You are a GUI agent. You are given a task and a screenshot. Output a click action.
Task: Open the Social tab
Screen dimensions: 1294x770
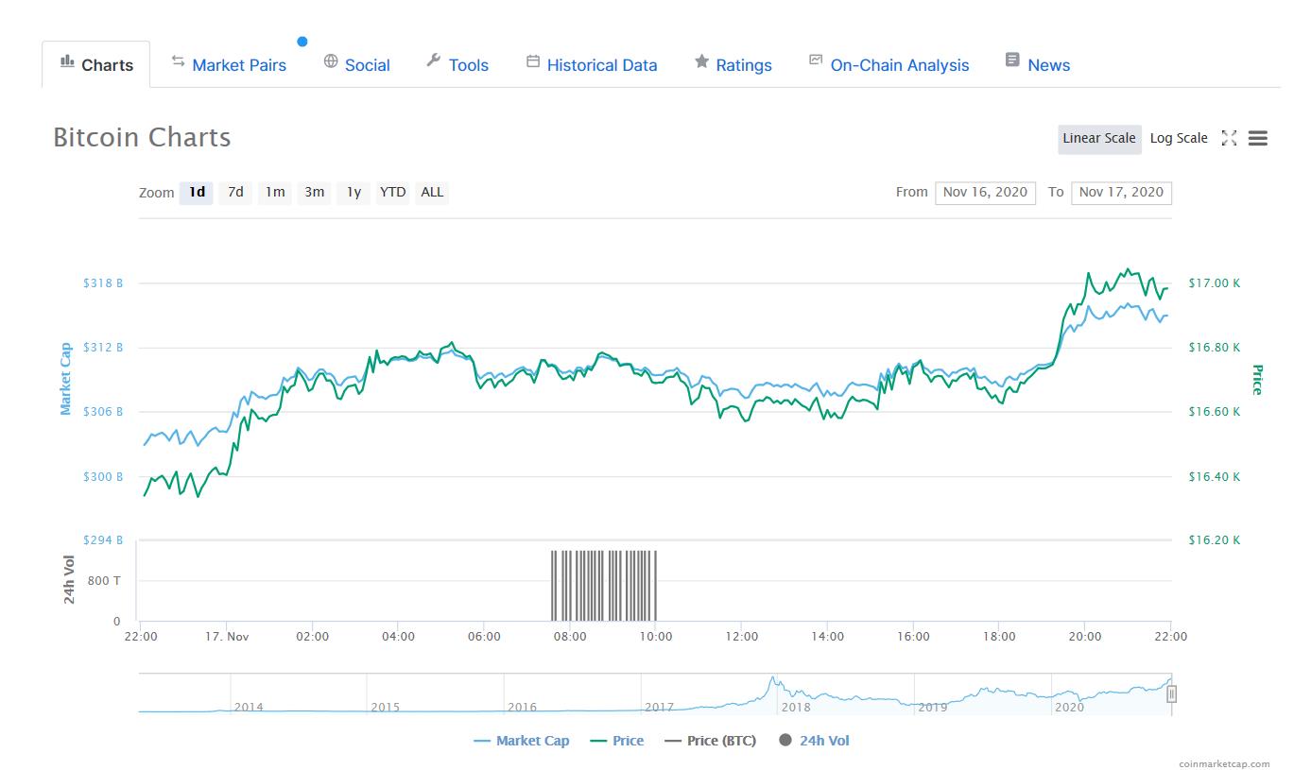(356, 64)
